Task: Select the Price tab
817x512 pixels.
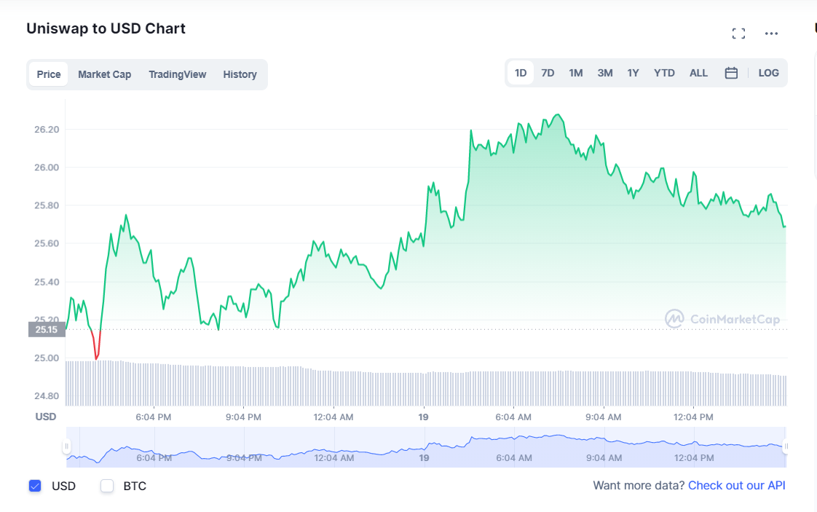Action: point(49,74)
